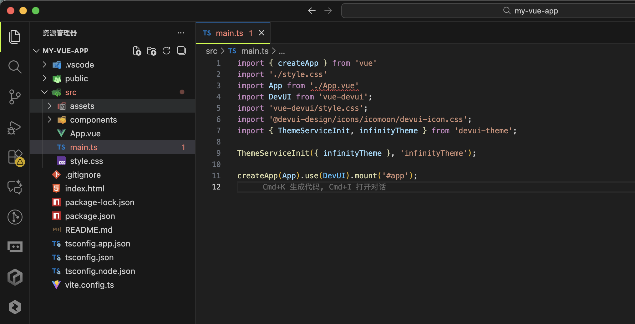Expand the components folder

point(49,119)
